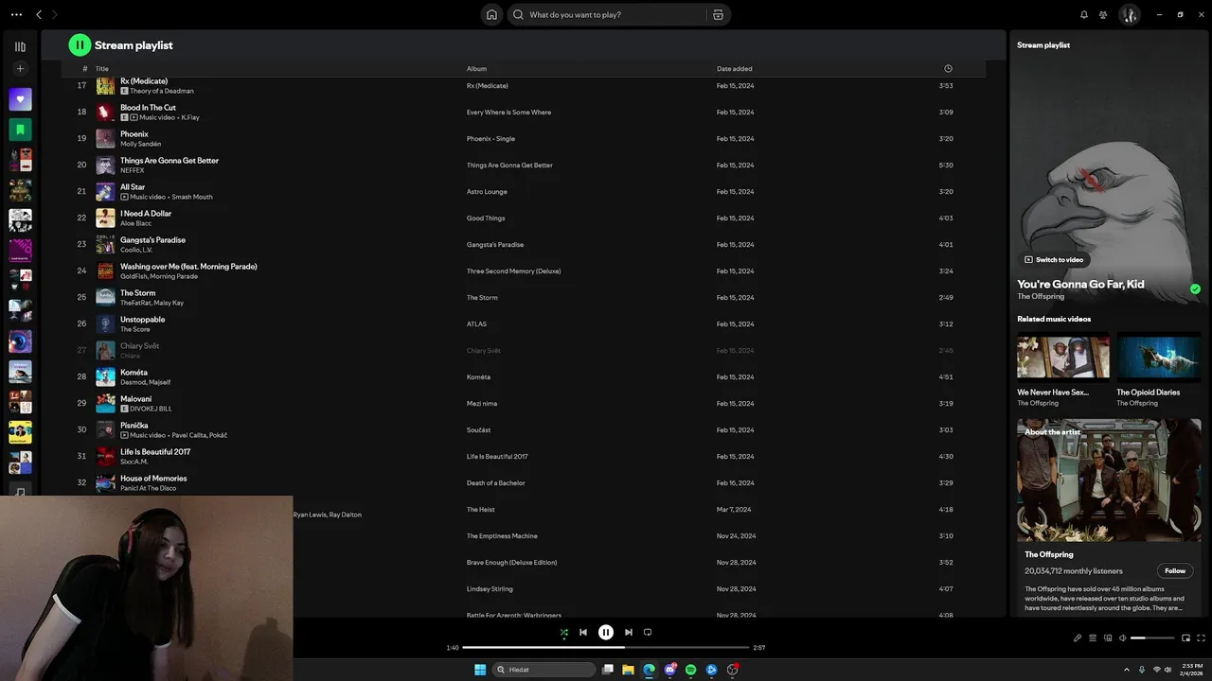Open the Browse icon inside search bar

pos(718,14)
